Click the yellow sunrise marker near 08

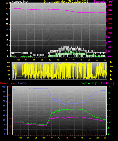click(x=43, y=132)
